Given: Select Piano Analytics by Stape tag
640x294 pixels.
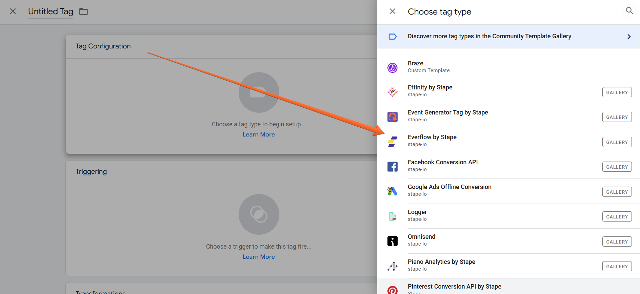Looking at the screenshot, I should 508,266.
